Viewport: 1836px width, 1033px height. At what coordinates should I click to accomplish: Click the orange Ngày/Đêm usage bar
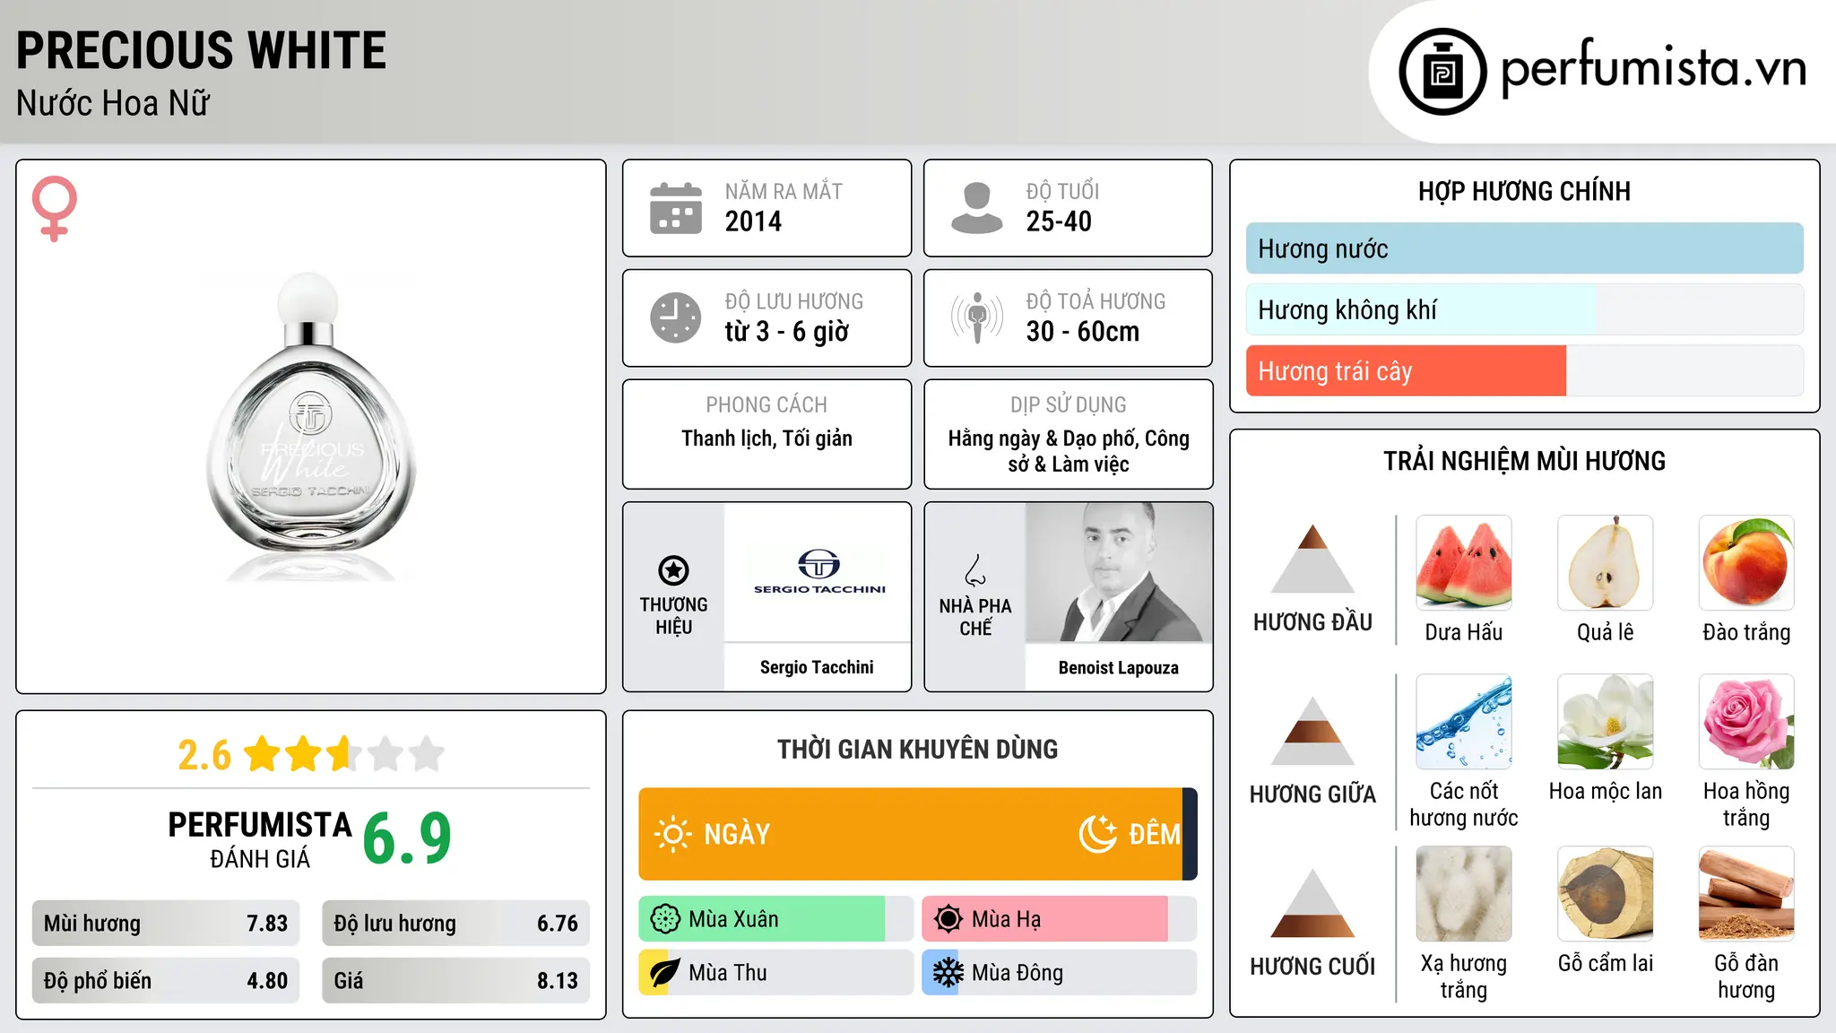tap(918, 834)
